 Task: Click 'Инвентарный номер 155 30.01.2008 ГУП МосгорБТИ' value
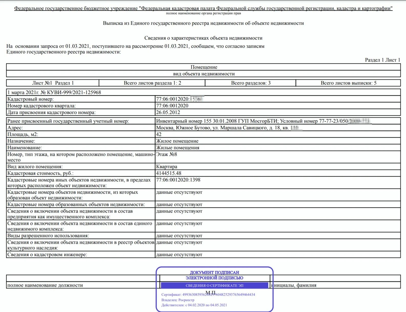pos(217,121)
